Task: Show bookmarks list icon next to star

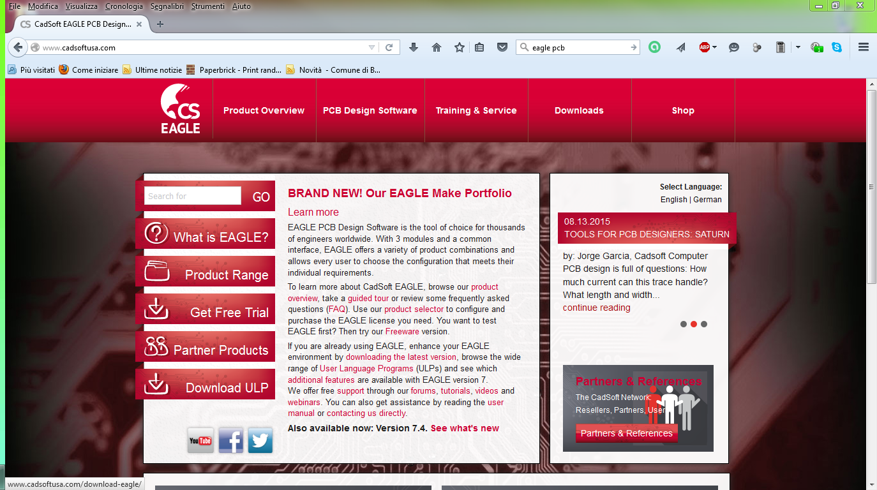Action: pos(479,47)
